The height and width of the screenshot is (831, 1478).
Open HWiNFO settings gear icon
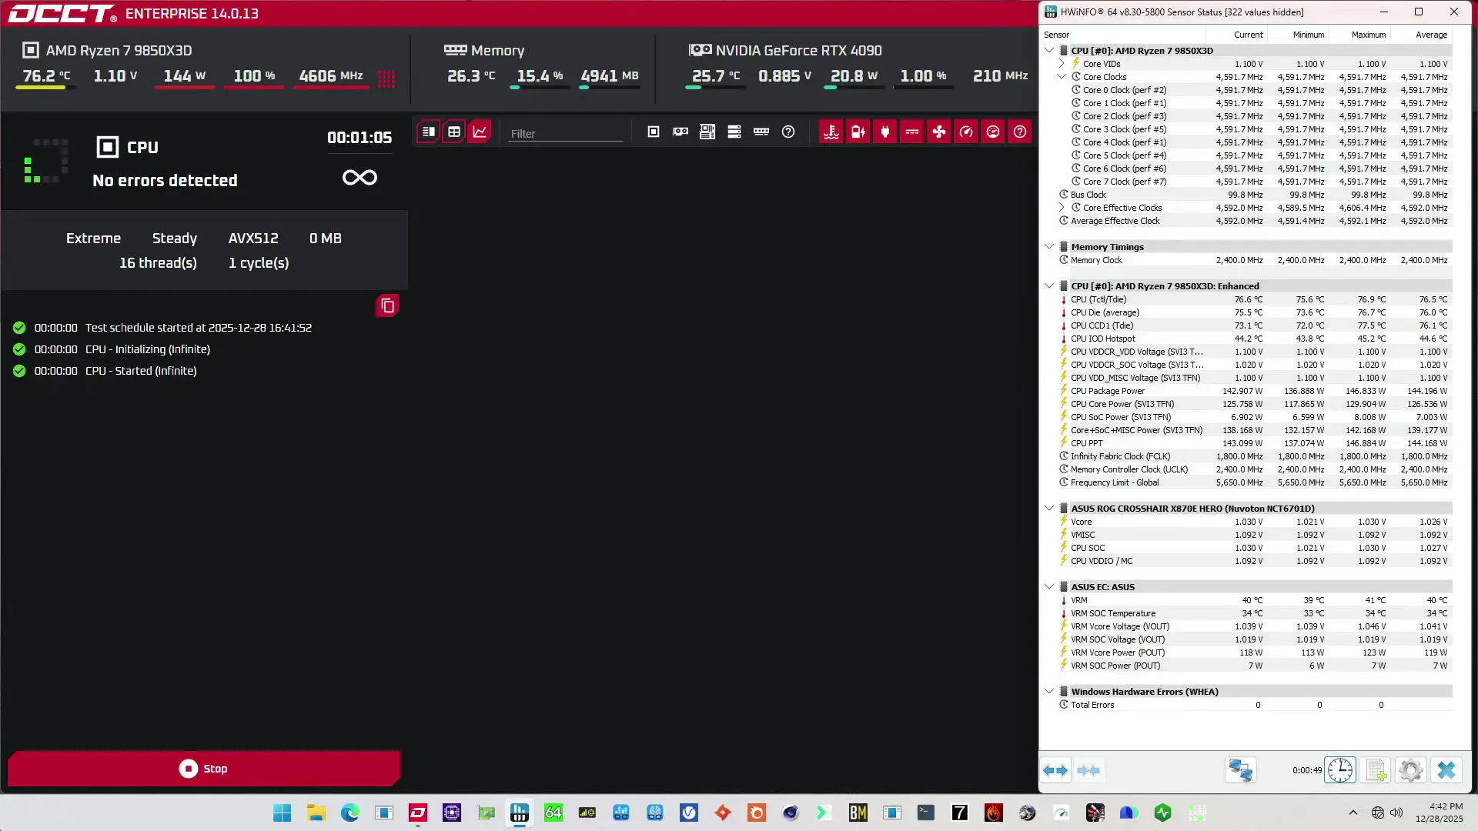[1410, 770]
